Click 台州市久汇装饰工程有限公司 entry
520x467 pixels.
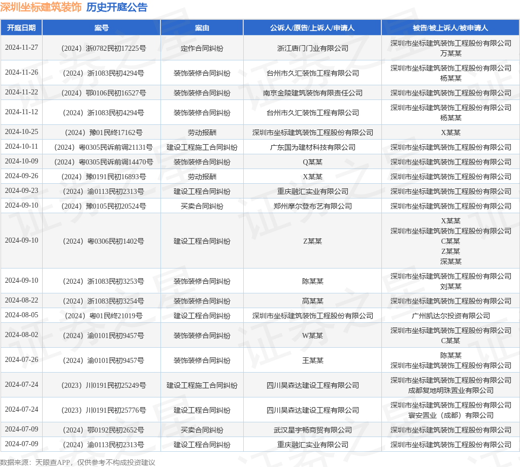click(312, 73)
